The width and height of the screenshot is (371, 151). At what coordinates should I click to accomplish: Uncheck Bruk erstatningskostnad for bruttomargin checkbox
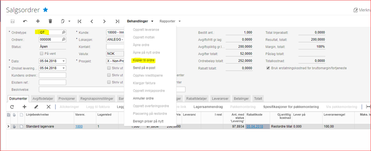tap(268, 68)
